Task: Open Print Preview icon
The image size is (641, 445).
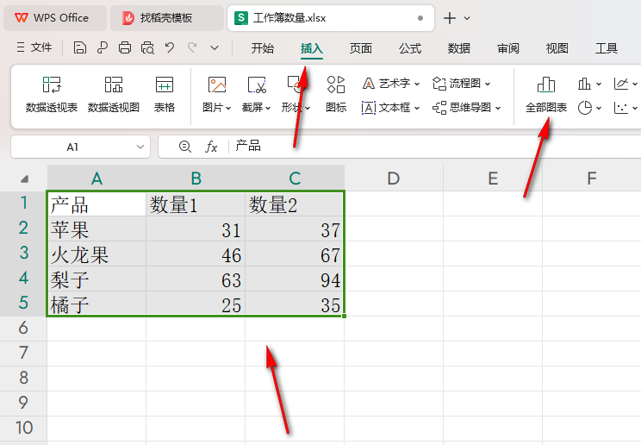Action: tap(147, 48)
